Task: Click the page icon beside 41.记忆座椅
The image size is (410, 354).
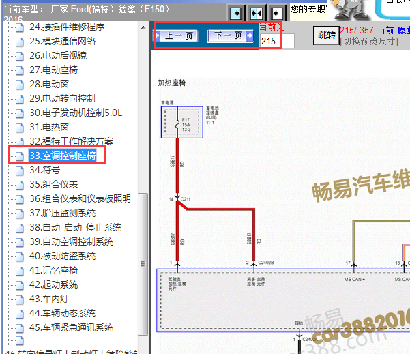Action: (x=19, y=271)
